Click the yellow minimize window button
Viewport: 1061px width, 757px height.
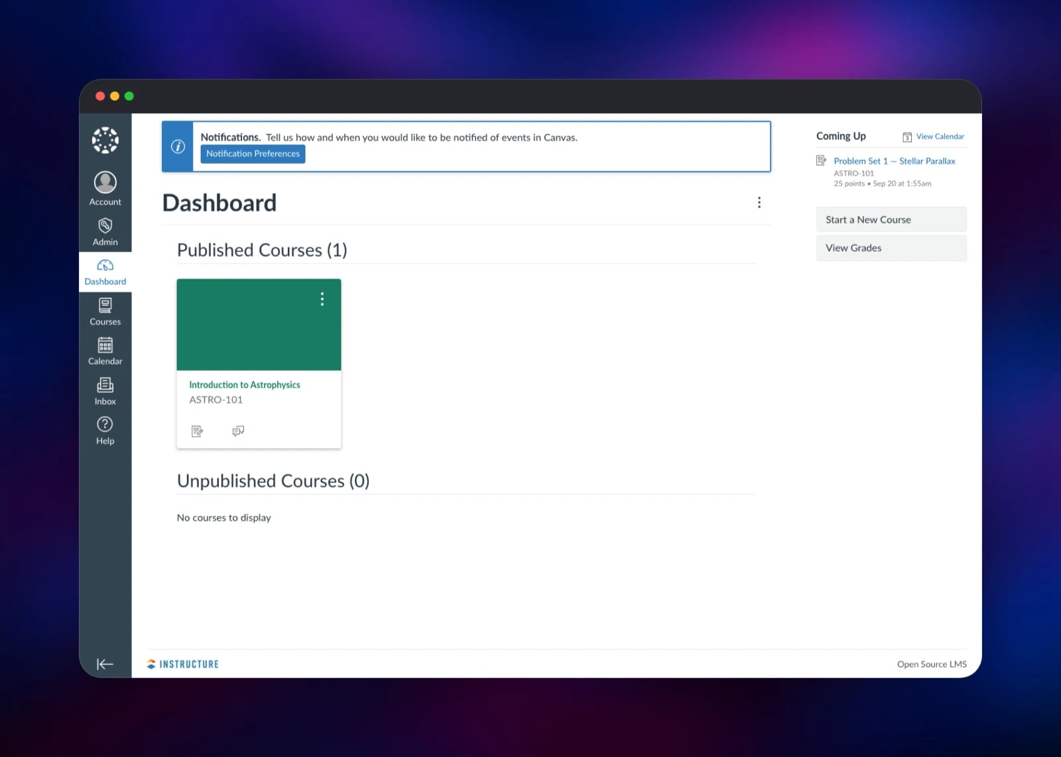115,96
